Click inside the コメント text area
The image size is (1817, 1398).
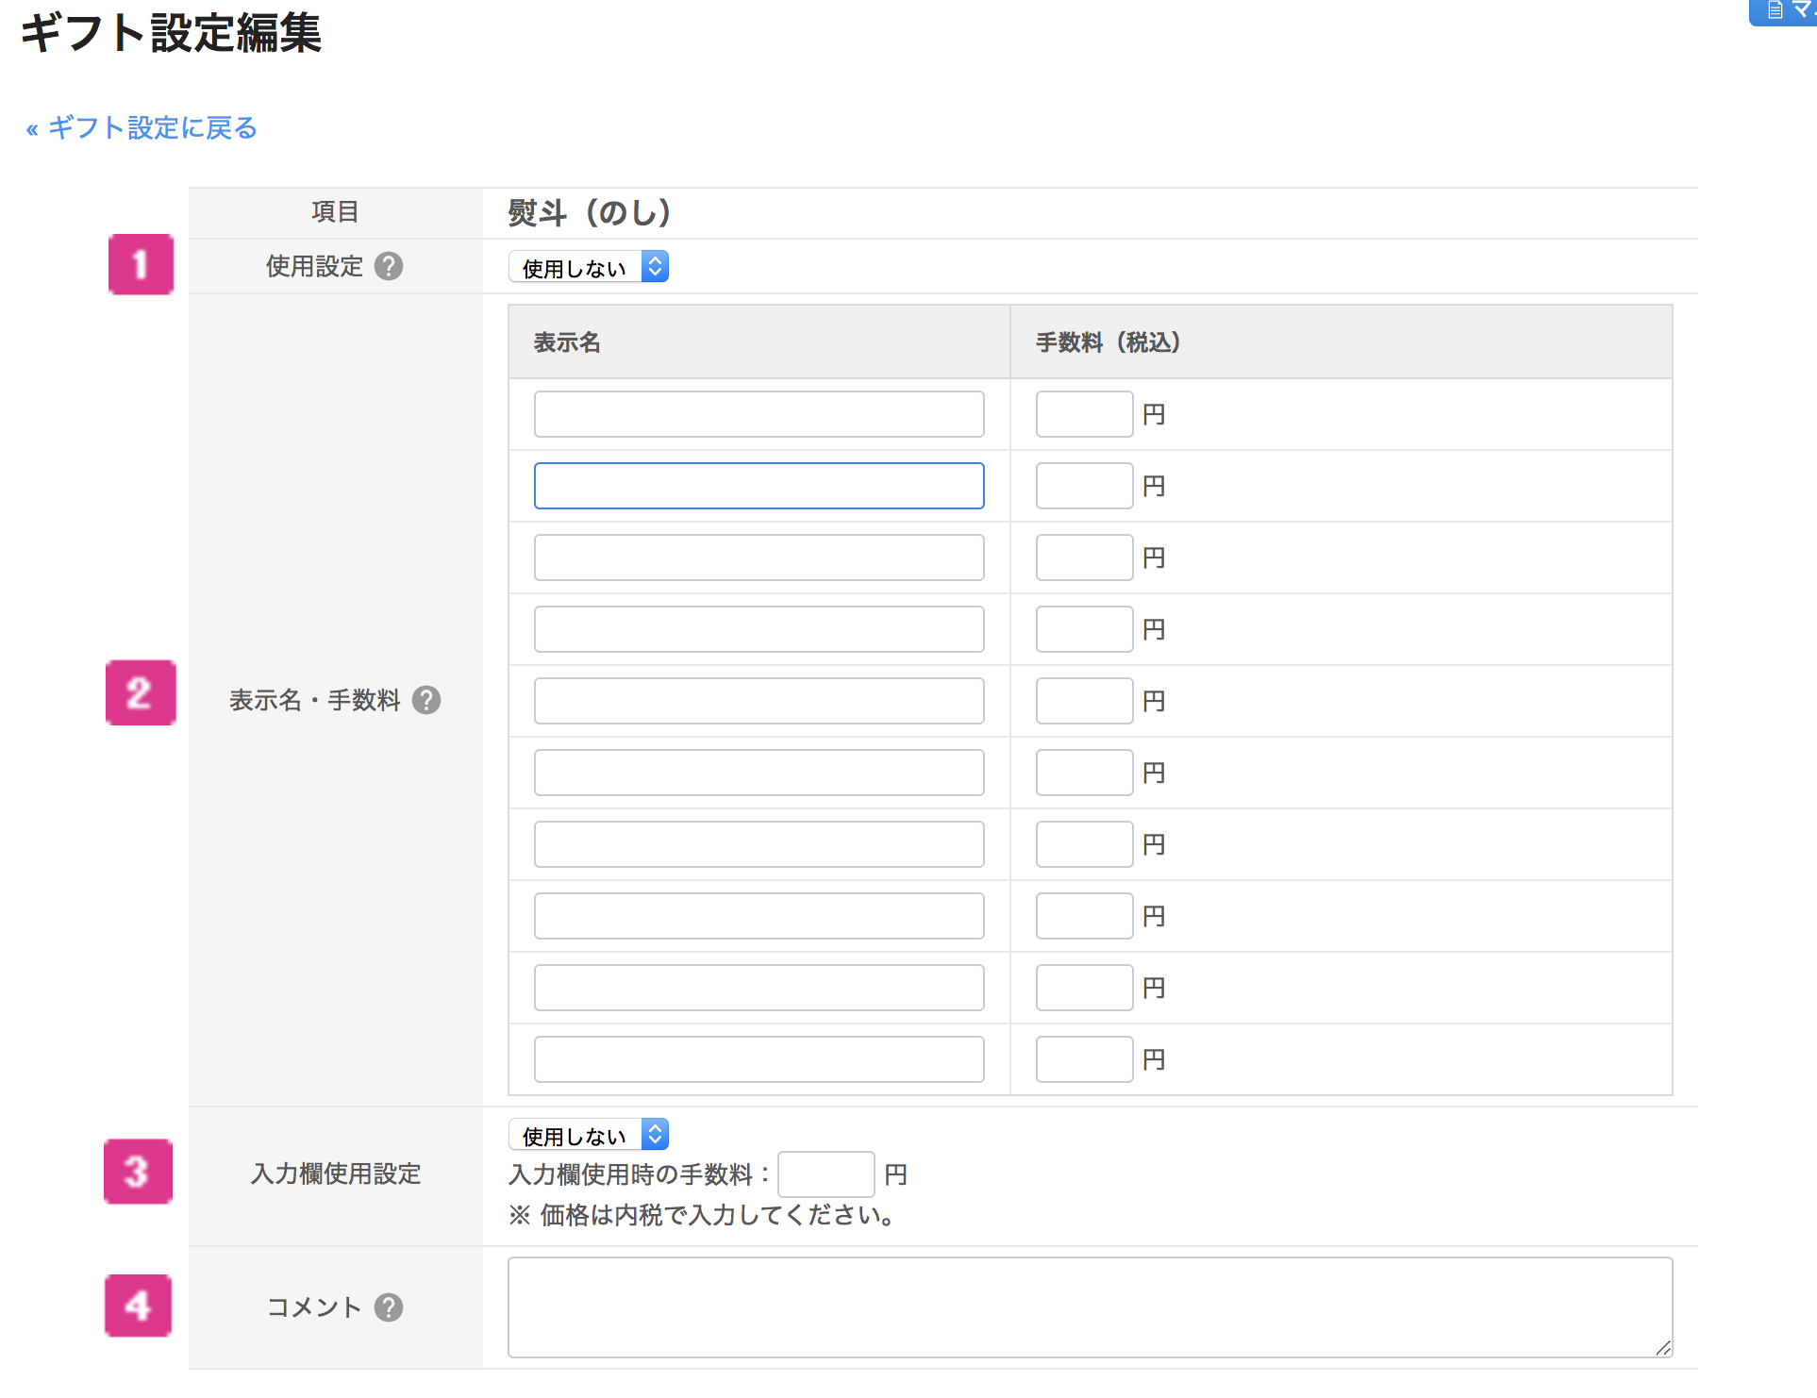(x=1091, y=1307)
